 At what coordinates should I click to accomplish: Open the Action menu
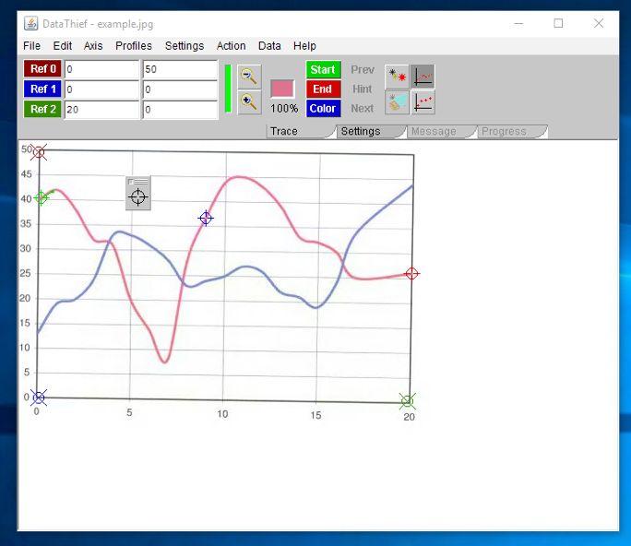coord(231,46)
